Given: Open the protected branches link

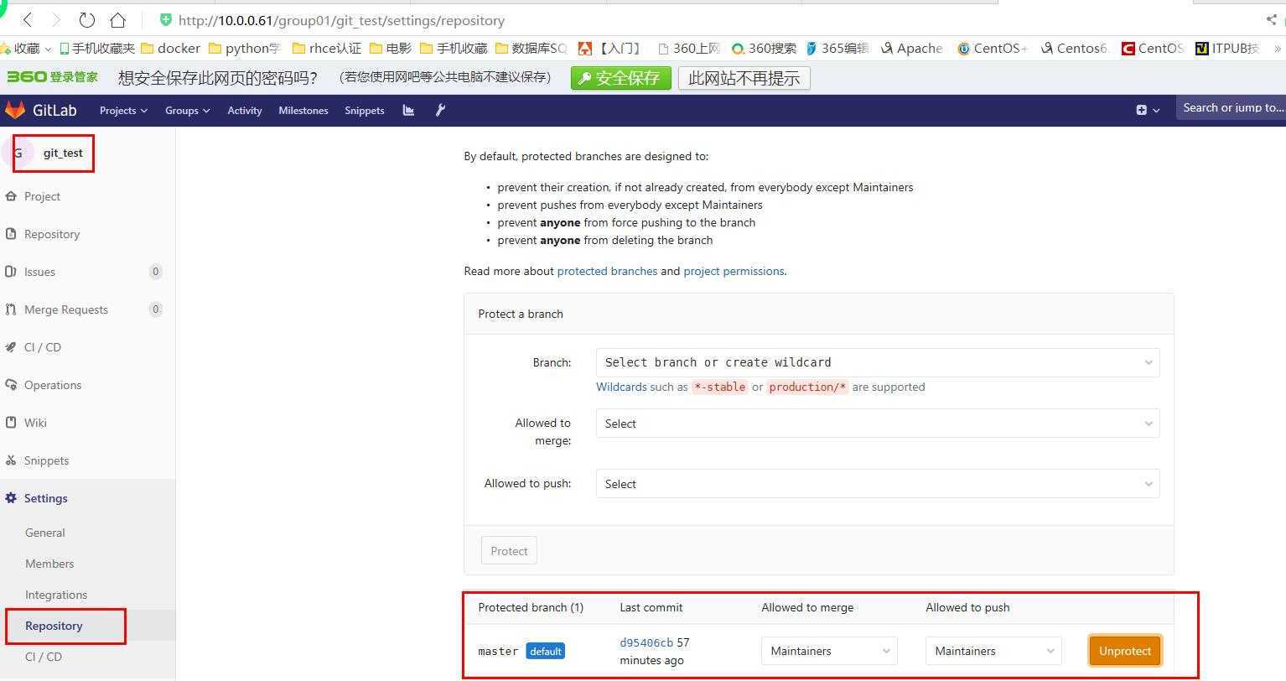Looking at the screenshot, I should pyautogui.click(x=607, y=271).
